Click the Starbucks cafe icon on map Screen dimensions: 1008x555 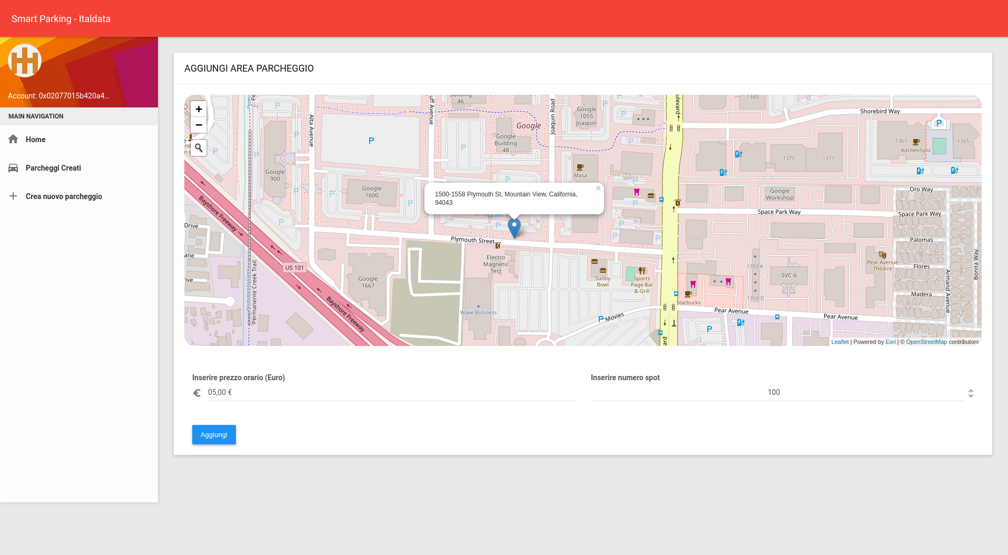click(688, 294)
